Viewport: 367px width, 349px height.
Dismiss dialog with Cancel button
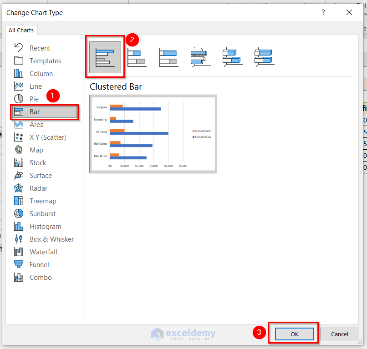coord(339,334)
